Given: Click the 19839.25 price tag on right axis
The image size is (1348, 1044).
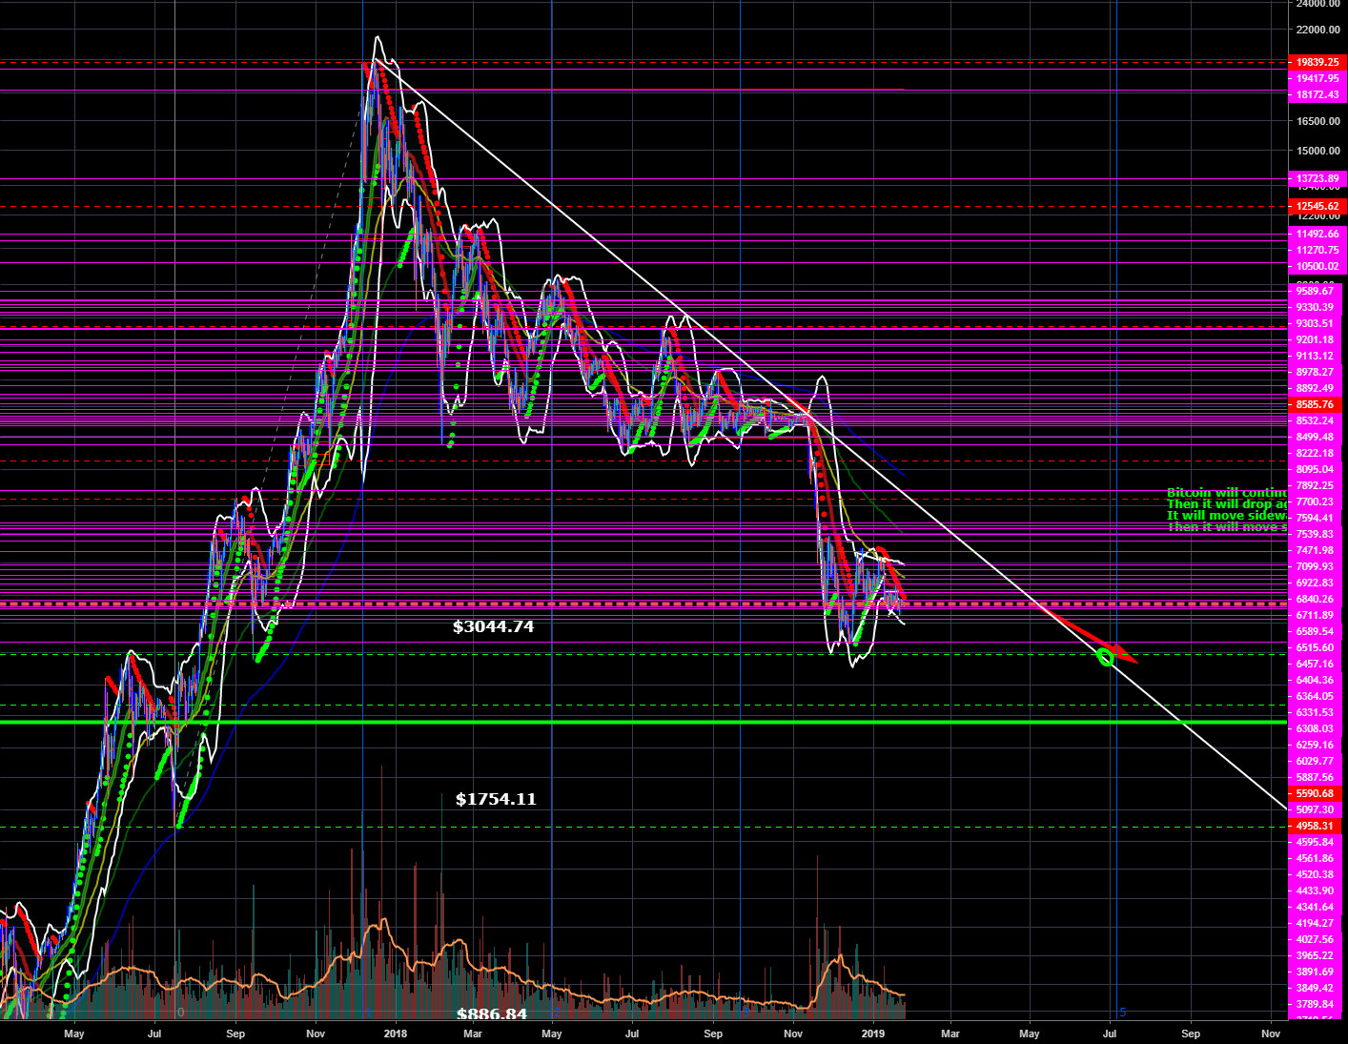Looking at the screenshot, I should [x=1315, y=62].
